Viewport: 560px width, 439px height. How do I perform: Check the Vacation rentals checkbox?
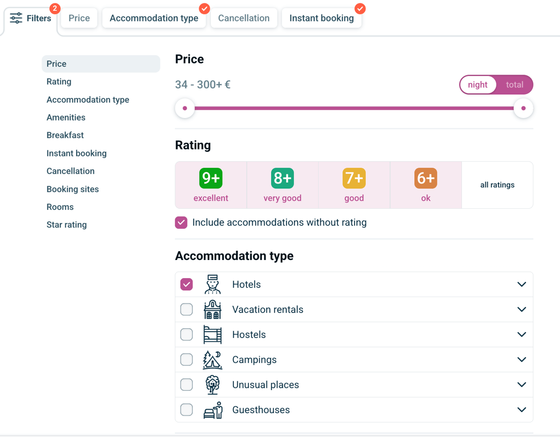pos(187,310)
